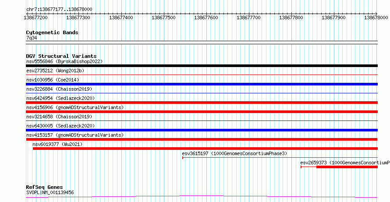The width and height of the screenshot is (390, 202).
Task: Click ruler position 138677700
Action: click(249, 18)
